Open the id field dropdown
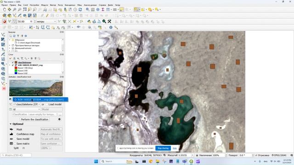Image resolution: width=294 pixels, height=165 pixels. tap(27, 109)
